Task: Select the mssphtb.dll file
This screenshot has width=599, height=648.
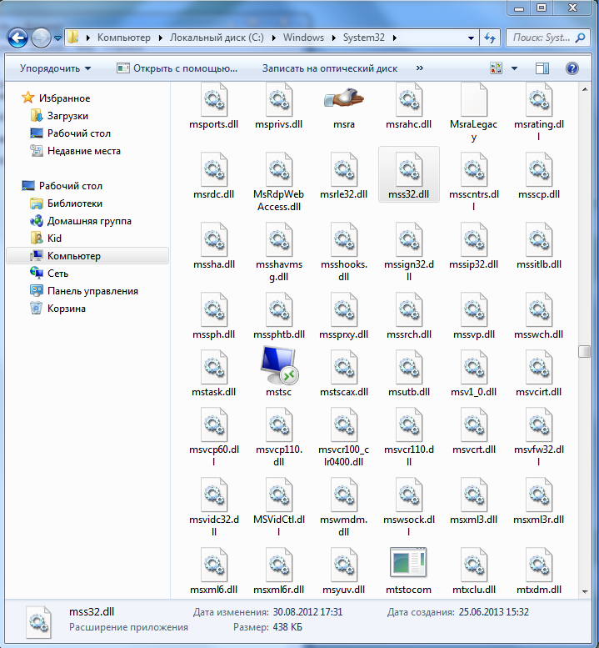Action: click(278, 317)
